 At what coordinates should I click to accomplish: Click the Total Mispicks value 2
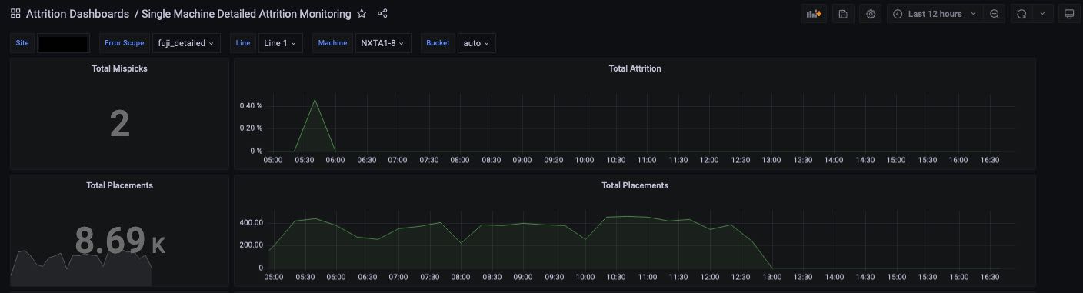coord(119,124)
